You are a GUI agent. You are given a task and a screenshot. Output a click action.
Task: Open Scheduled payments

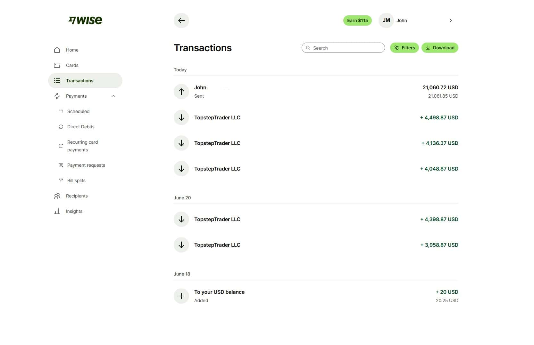pos(85,111)
